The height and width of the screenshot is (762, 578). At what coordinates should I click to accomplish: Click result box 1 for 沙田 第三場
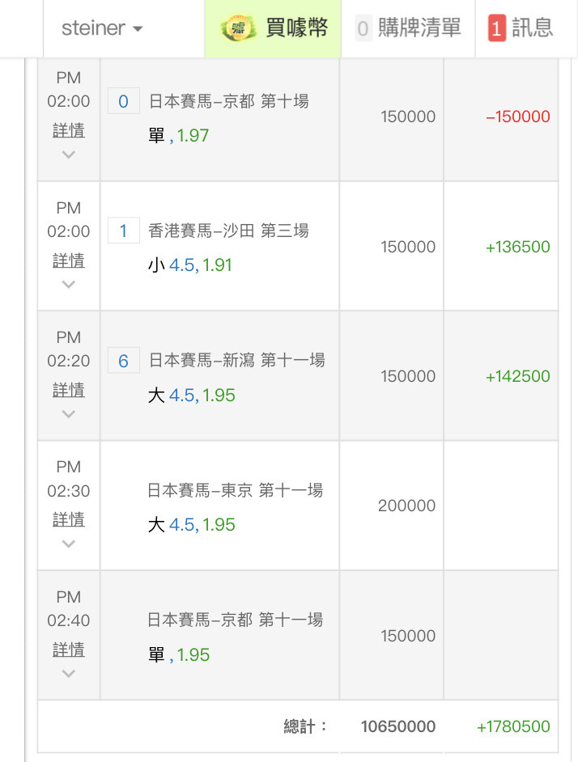click(x=124, y=231)
